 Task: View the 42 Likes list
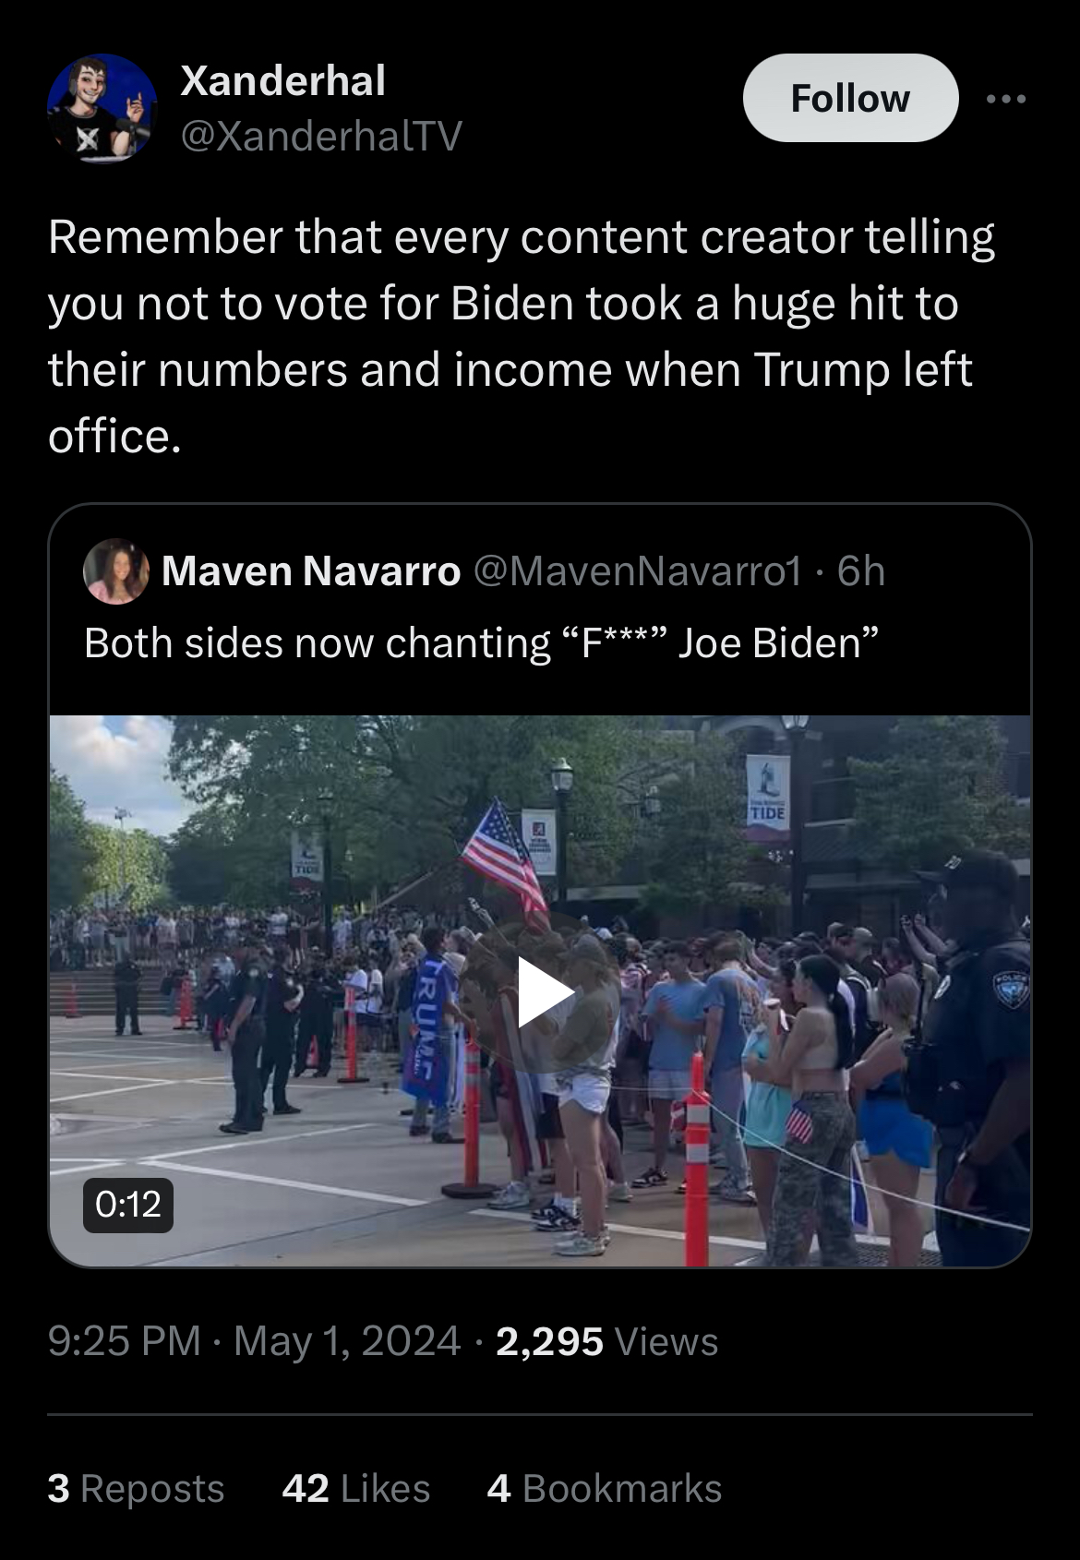(x=356, y=1489)
